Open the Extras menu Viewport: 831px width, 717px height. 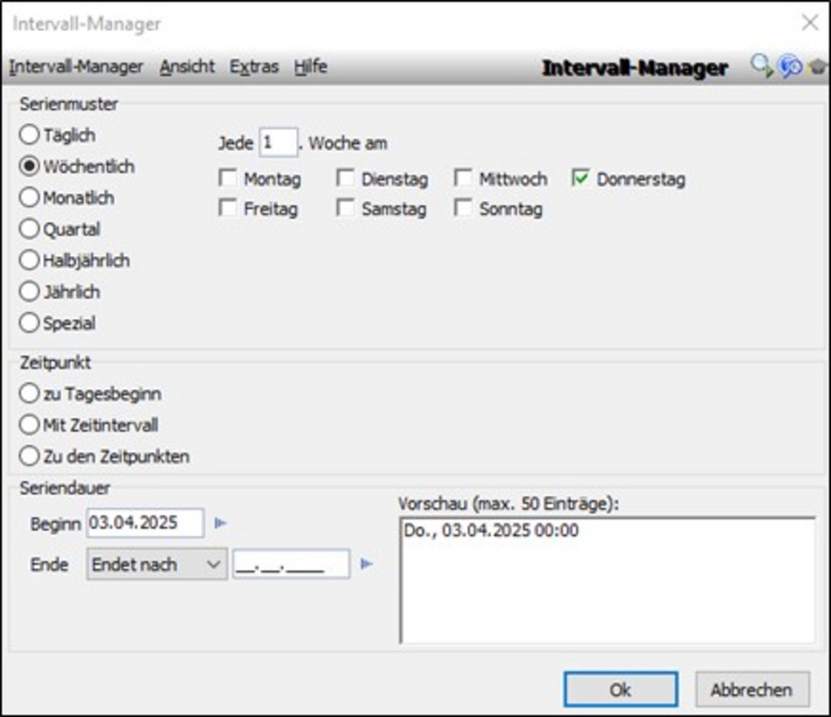[253, 67]
